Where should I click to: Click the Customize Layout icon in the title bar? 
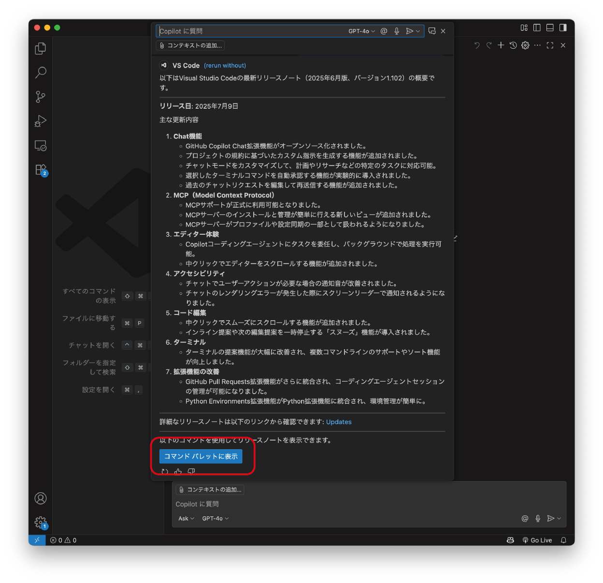coord(524,28)
